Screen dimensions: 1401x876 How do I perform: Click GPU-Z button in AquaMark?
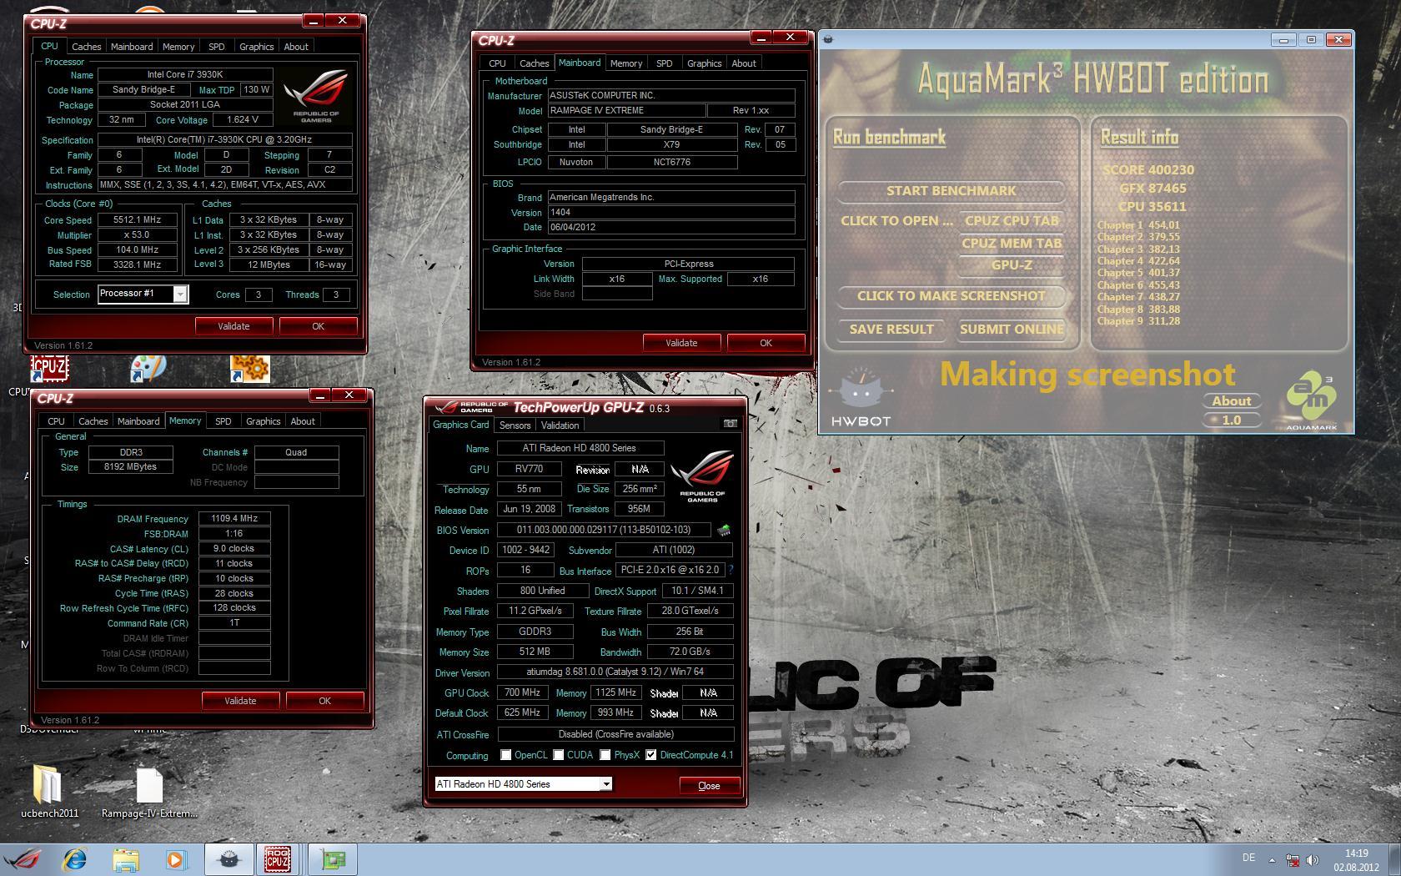1012,264
